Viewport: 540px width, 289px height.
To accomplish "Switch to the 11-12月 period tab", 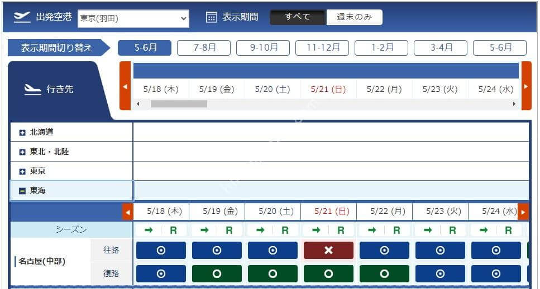I will coord(322,48).
